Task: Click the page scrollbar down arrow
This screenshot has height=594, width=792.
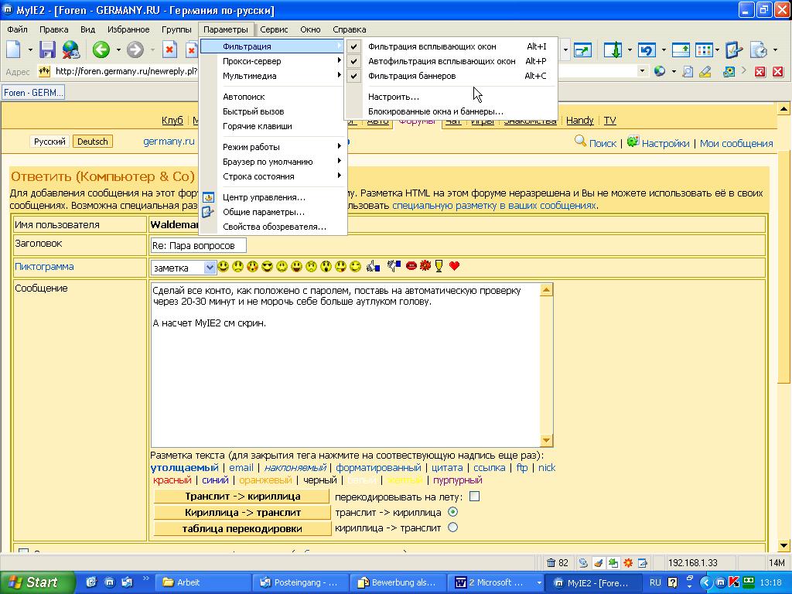Action: click(783, 545)
